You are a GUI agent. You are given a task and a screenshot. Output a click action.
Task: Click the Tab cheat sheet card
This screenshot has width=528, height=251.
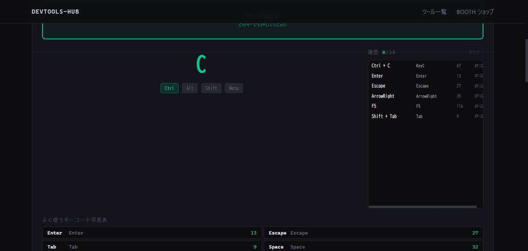pyautogui.click(x=152, y=246)
